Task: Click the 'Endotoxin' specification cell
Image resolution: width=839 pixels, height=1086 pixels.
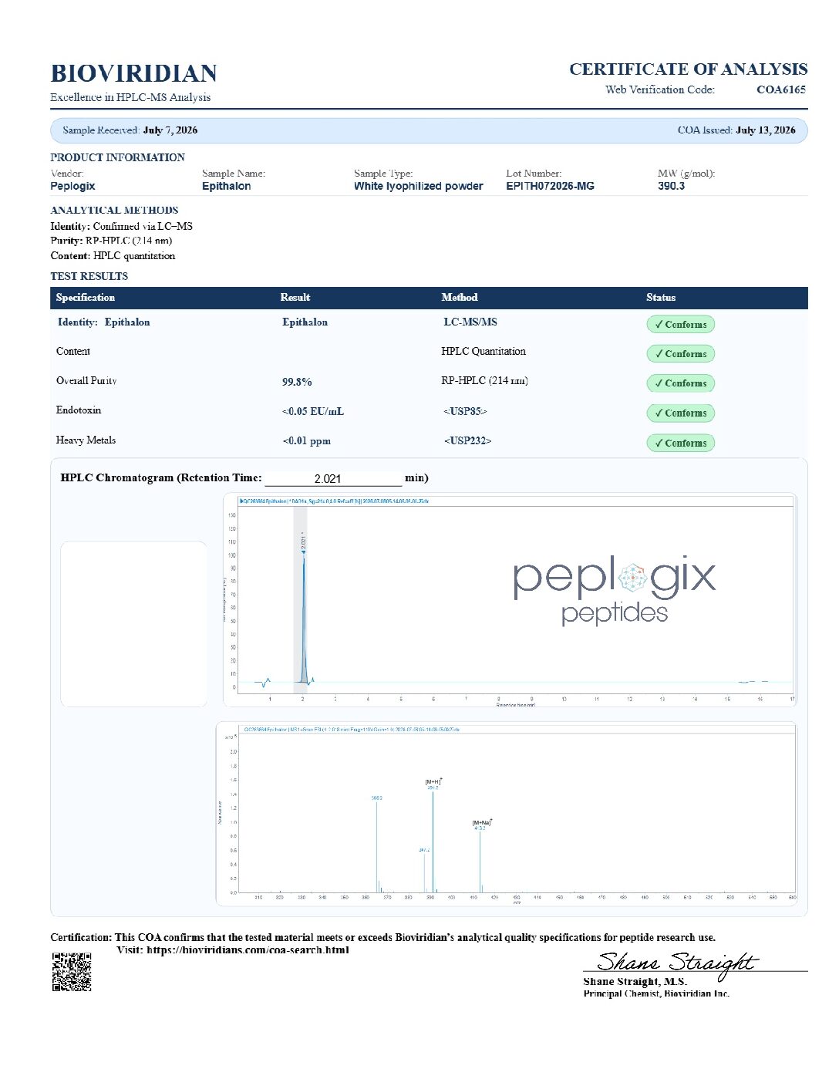Action: tap(79, 410)
